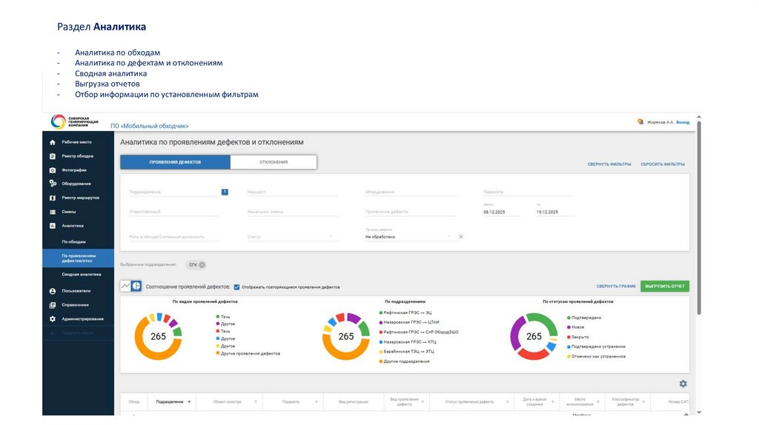
Task: Remove the СГК subdivision chip
Action: point(202,264)
